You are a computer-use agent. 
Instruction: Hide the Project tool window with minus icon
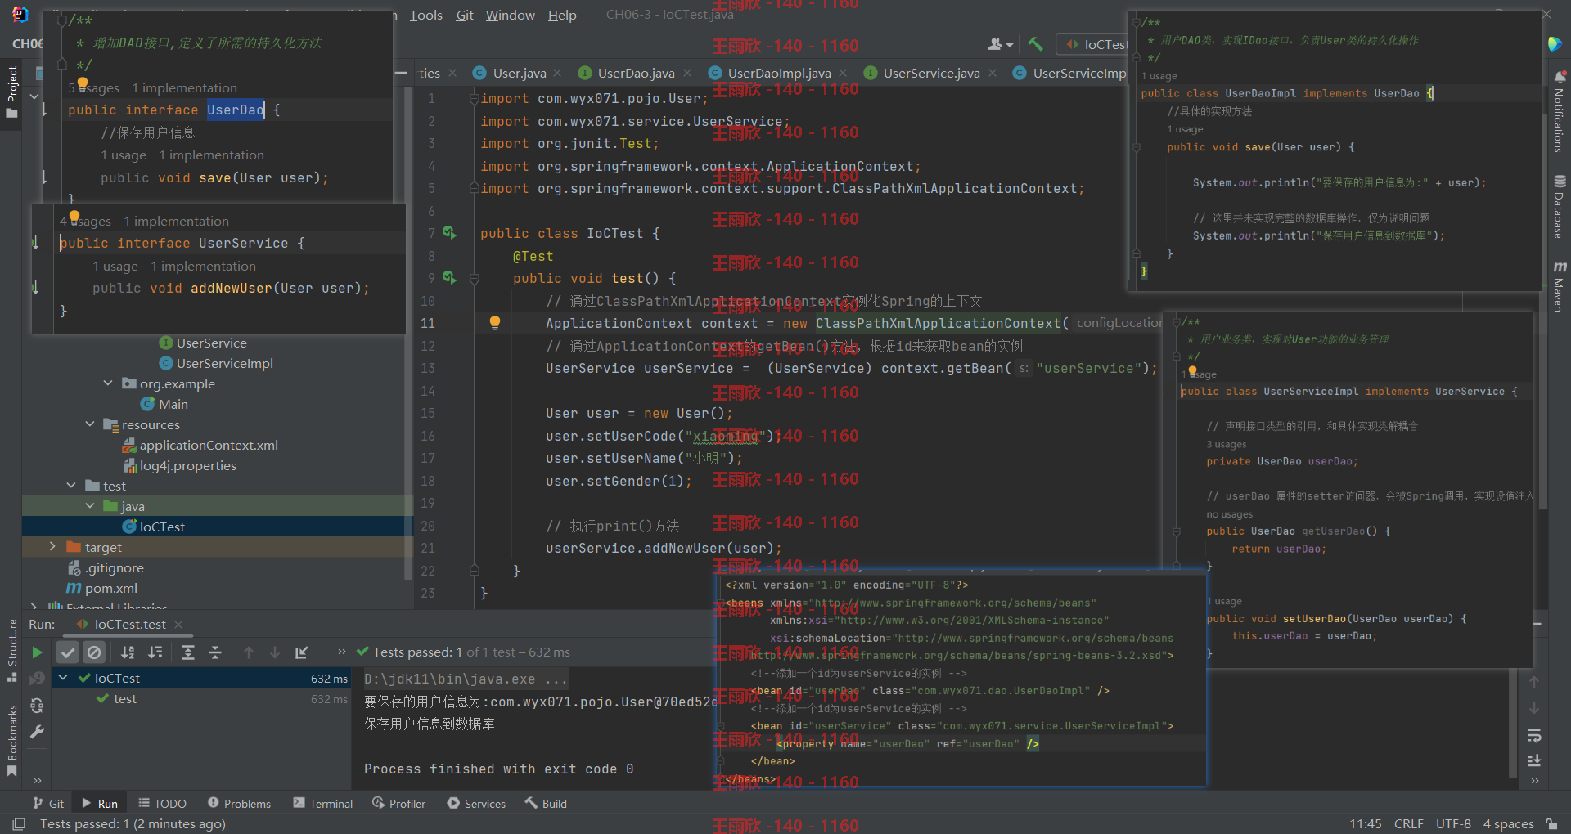[401, 74]
